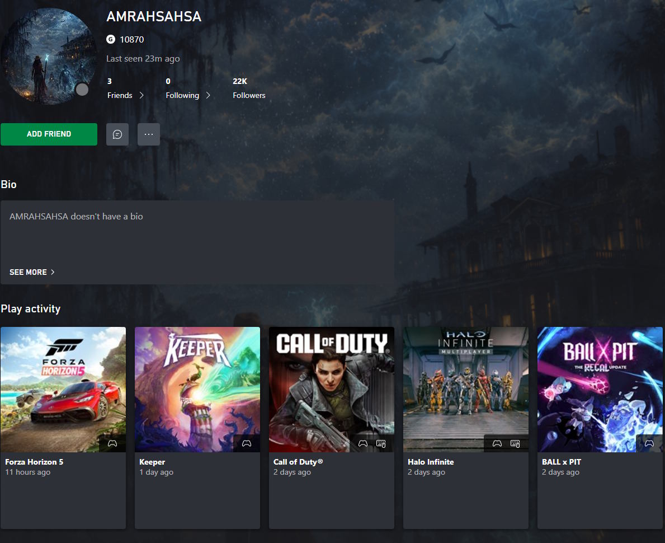Expand the Following list chevron
This screenshot has height=543, width=665.
pyautogui.click(x=208, y=95)
